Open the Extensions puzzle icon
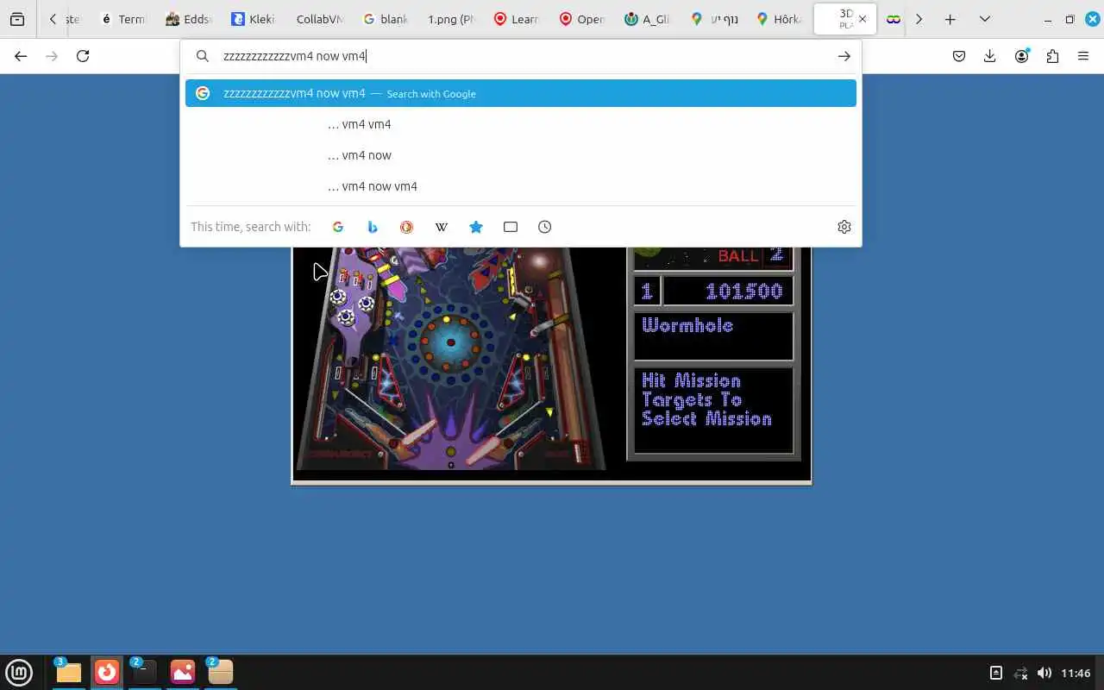Image resolution: width=1104 pixels, height=690 pixels. 1052,56
